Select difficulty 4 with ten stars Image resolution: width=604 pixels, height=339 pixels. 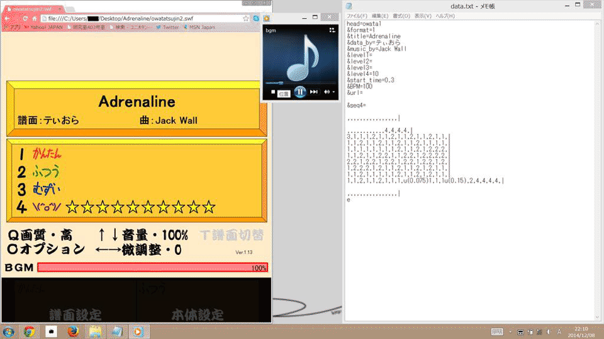tap(116, 207)
